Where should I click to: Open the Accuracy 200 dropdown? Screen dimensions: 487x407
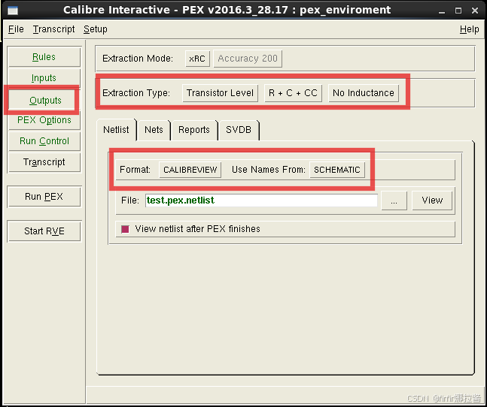[x=248, y=59]
